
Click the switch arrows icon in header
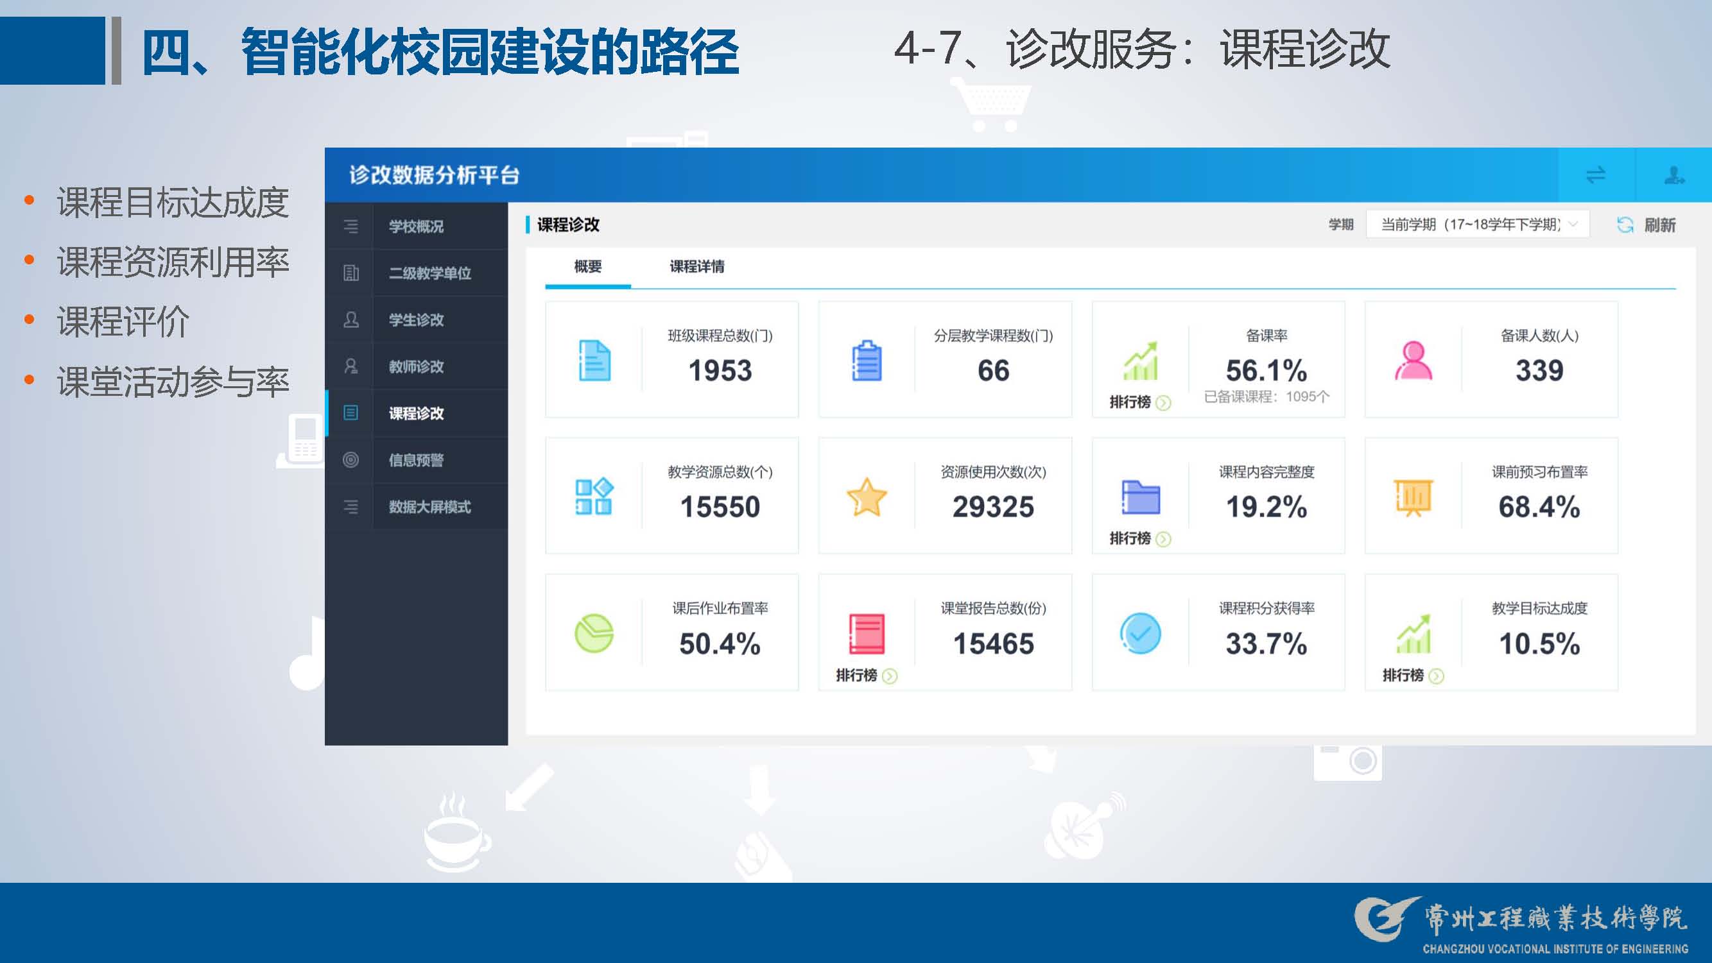coord(1596,175)
